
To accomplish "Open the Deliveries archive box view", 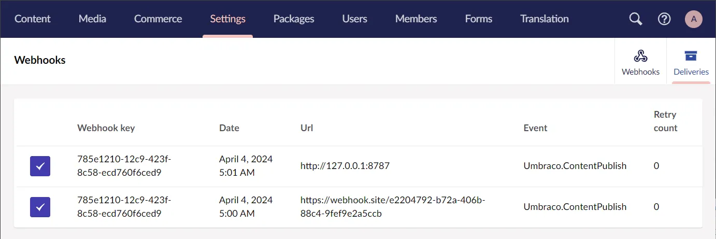I will [x=691, y=62].
